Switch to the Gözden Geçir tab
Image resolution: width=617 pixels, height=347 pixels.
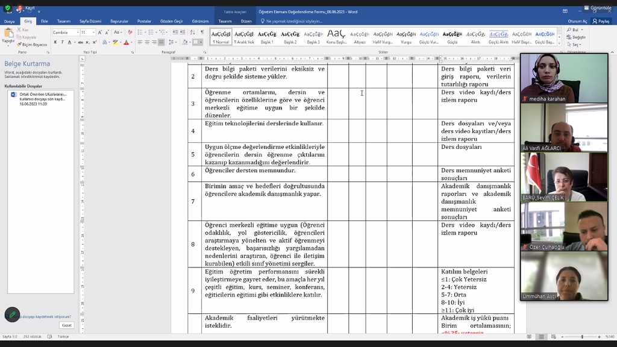(171, 21)
